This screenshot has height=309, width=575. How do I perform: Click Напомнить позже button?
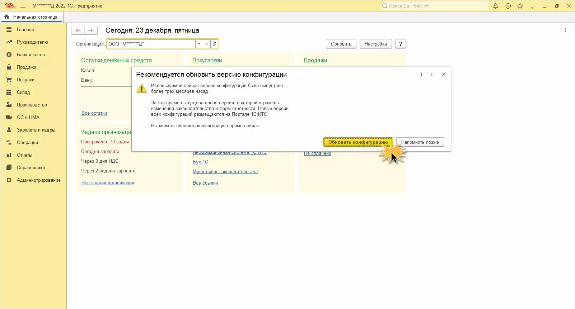click(420, 142)
